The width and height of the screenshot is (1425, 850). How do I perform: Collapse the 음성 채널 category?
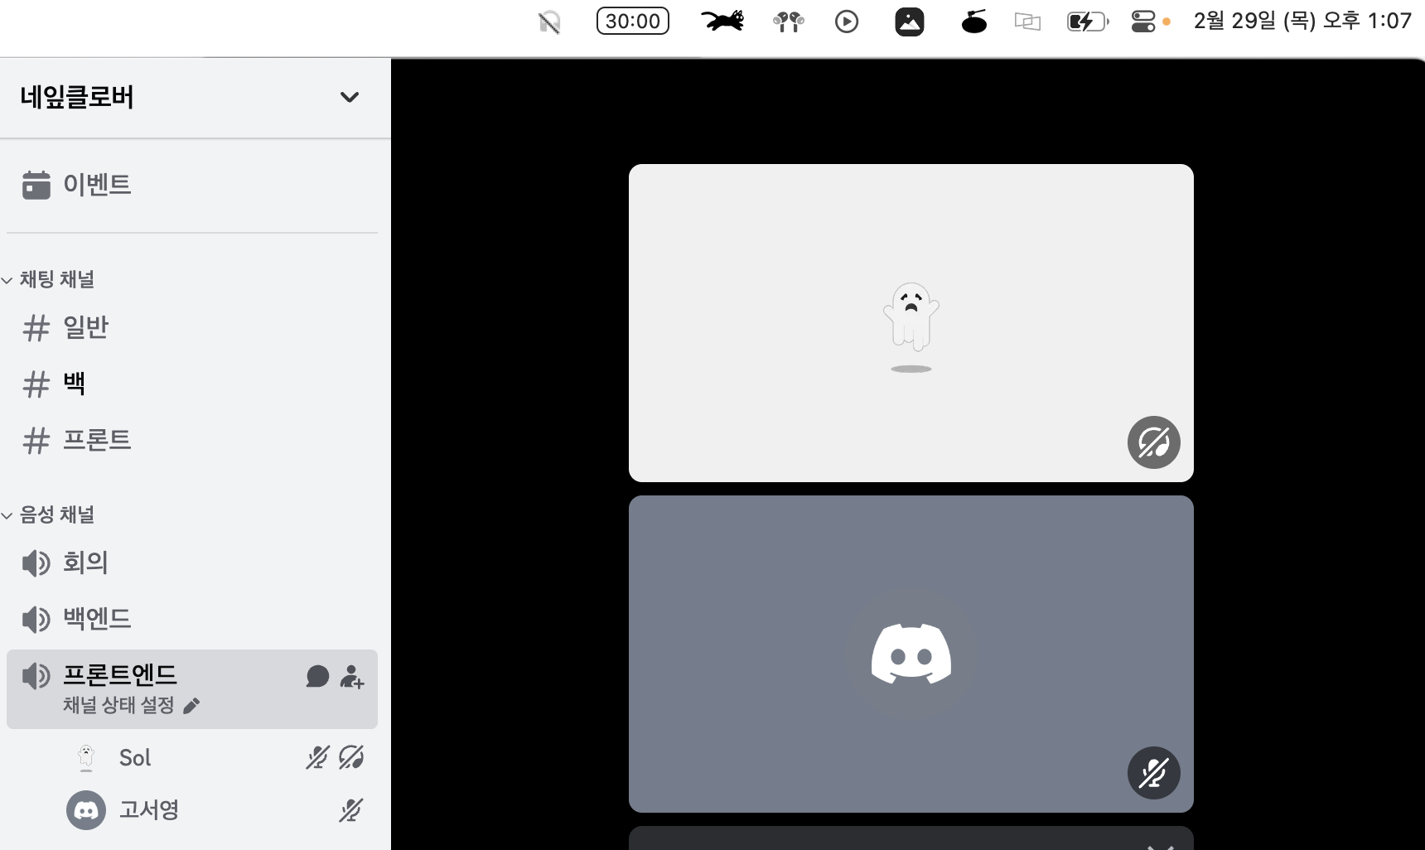pos(50,515)
